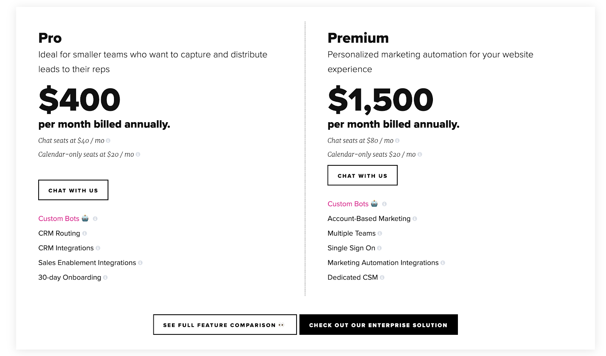
Task: View info for Premium chat seats pricing
Action: pyautogui.click(x=397, y=140)
